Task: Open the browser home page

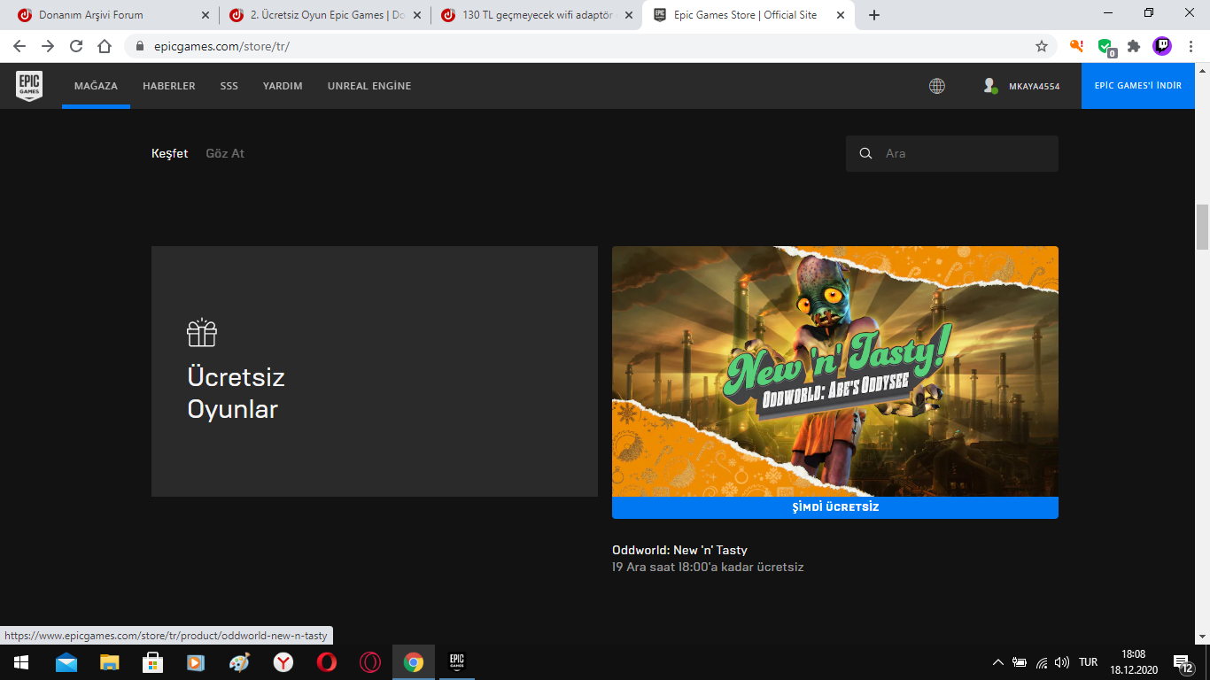Action: [105, 46]
